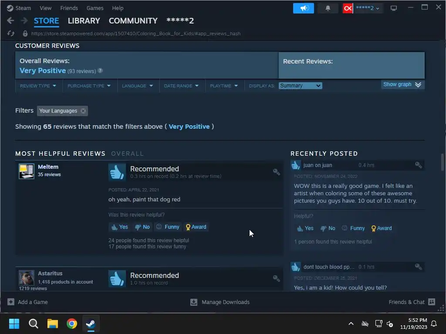The width and height of the screenshot is (446, 334).
Task: Give an Award to Meltem's review
Action: [196, 227]
